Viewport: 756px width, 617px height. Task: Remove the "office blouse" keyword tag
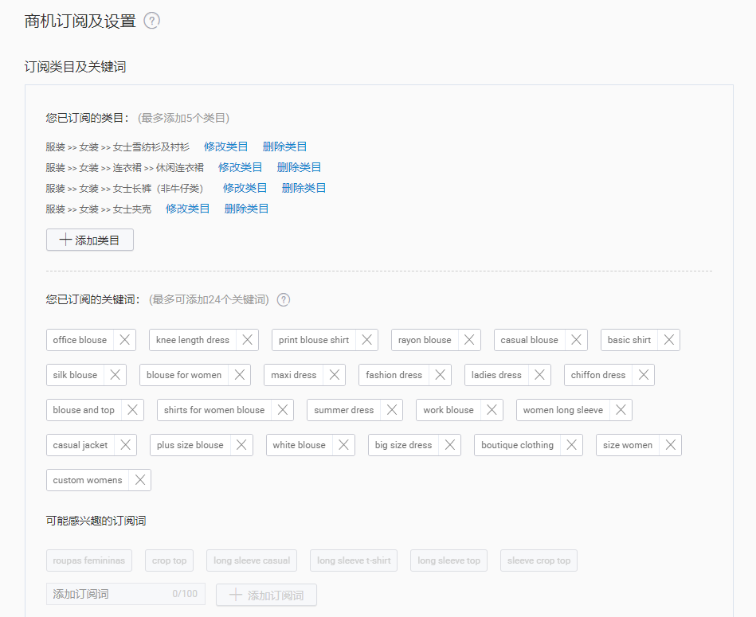(125, 339)
